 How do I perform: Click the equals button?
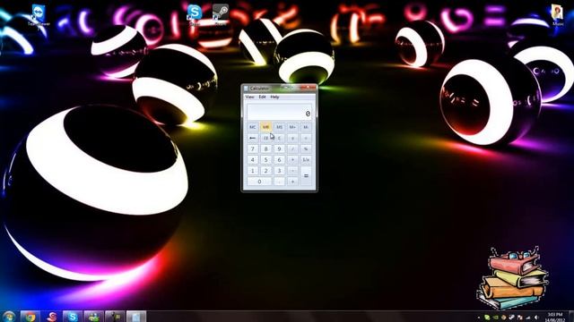click(306, 176)
